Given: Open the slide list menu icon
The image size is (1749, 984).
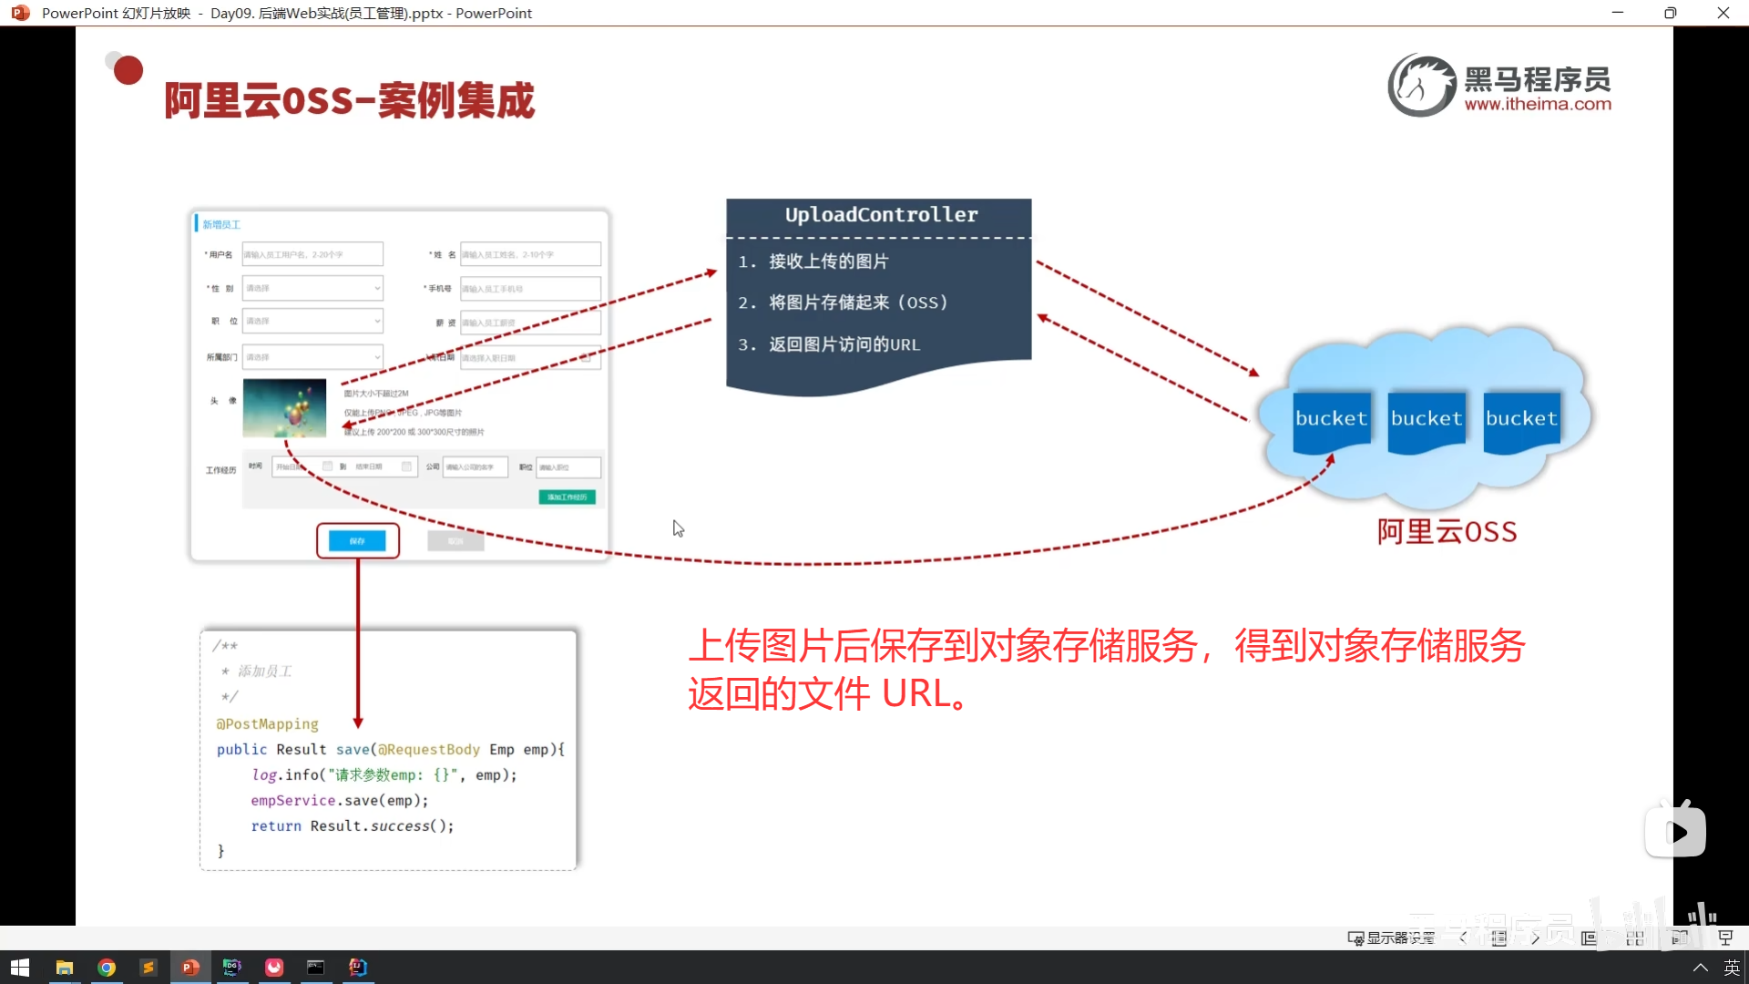Looking at the screenshot, I should (x=1499, y=938).
